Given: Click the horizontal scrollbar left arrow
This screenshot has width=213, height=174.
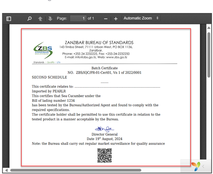Looking at the screenshot, I should (6, 170).
